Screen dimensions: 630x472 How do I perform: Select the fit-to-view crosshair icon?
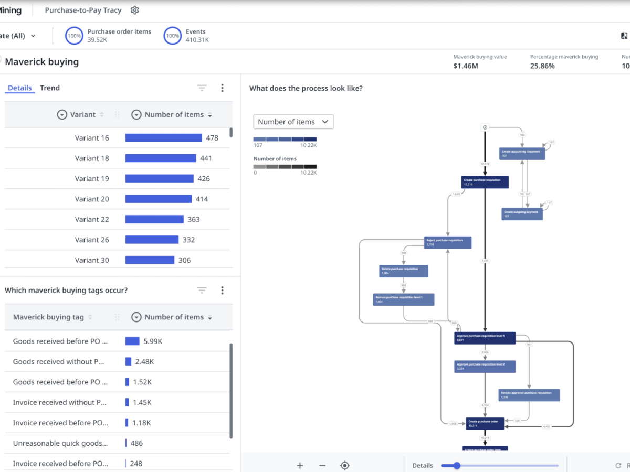point(345,465)
